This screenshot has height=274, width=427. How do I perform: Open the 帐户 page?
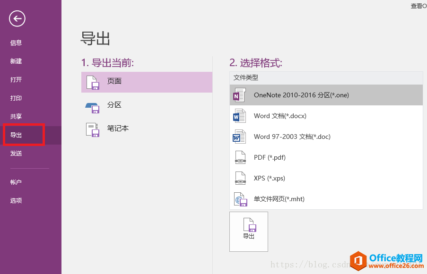click(16, 182)
